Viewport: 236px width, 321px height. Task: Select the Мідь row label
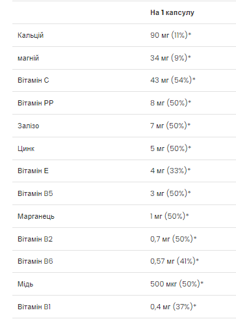point(25,284)
